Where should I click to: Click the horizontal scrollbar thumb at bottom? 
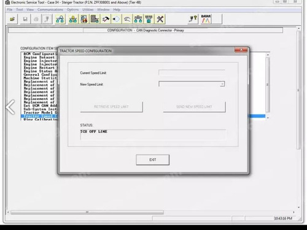87,212
